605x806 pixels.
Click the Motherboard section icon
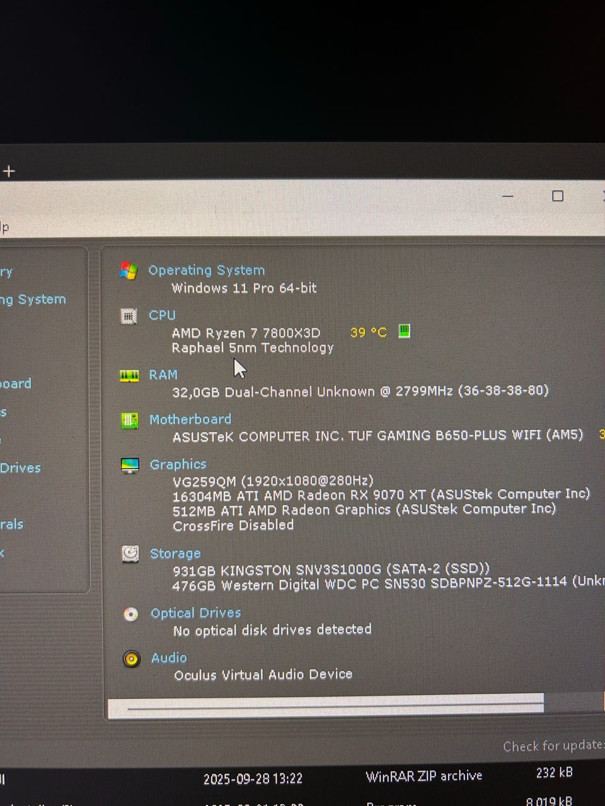[129, 420]
